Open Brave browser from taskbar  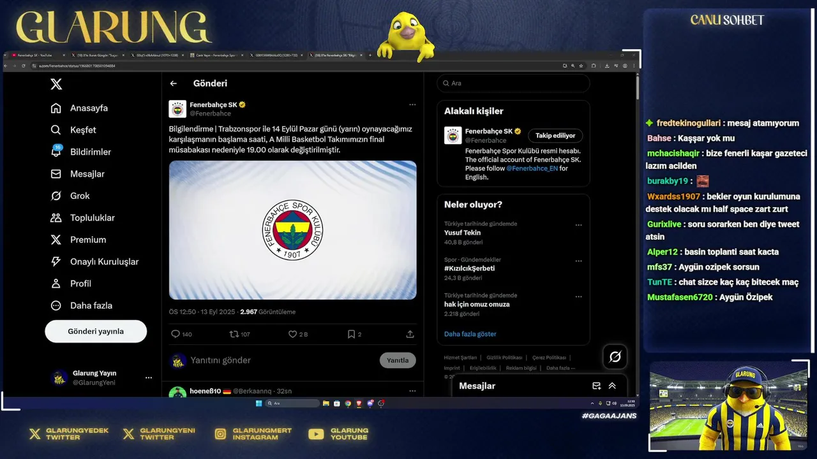tap(359, 404)
